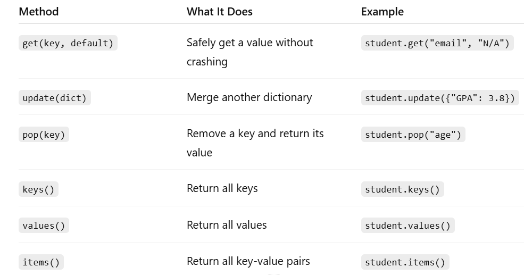
Task: Click the get(key, default) code chip
Action: coord(68,43)
